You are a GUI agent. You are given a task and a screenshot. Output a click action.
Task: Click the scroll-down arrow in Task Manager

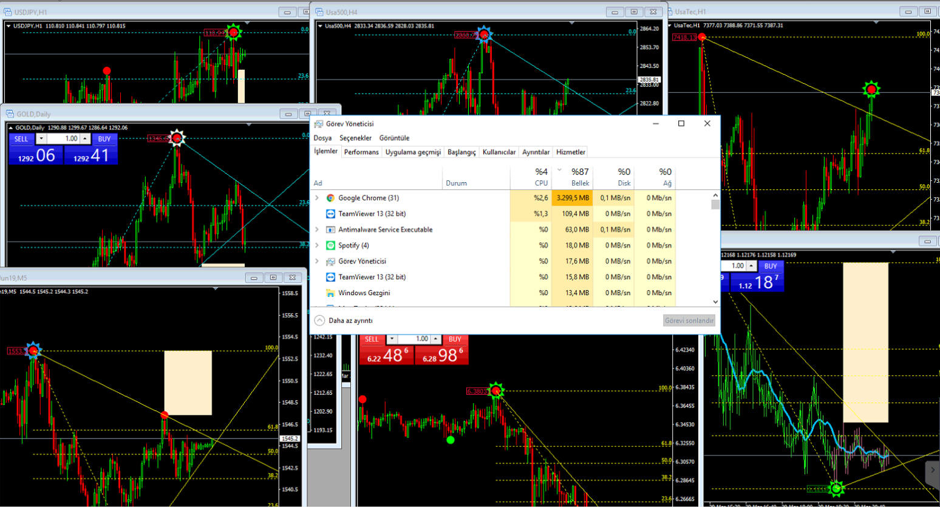715,302
